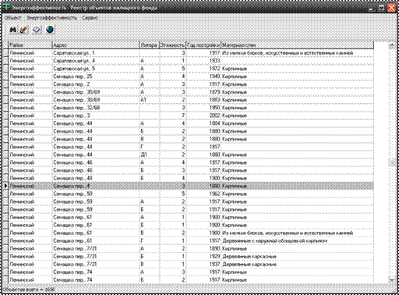
Task: Select address cell Саратовская ул., 4
Action: [x=96, y=61]
